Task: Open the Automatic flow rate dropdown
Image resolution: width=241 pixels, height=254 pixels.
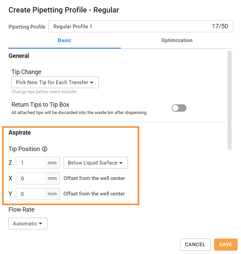Action: pyautogui.click(x=28, y=223)
